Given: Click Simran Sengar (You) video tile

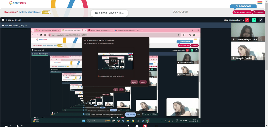Looking at the screenshot, I should click(248, 32).
